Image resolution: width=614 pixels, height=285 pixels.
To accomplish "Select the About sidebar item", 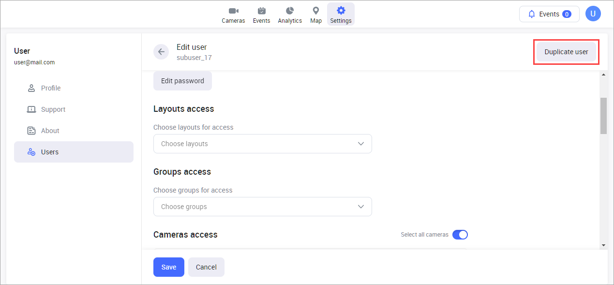I will point(50,131).
